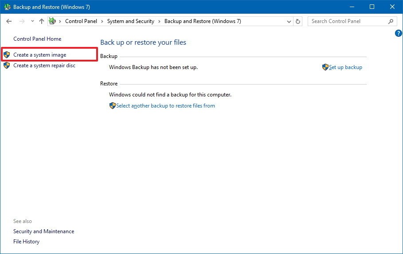Open the Recent locations dropdown arrow

[x=32, y=21]
